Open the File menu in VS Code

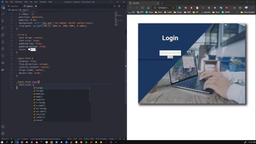[x=6, y=2]
